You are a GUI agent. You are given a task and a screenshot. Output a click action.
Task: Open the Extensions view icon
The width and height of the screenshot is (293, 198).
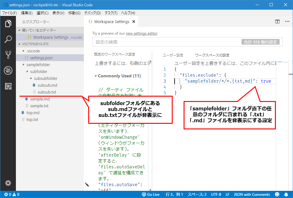(x=8, y=86)
